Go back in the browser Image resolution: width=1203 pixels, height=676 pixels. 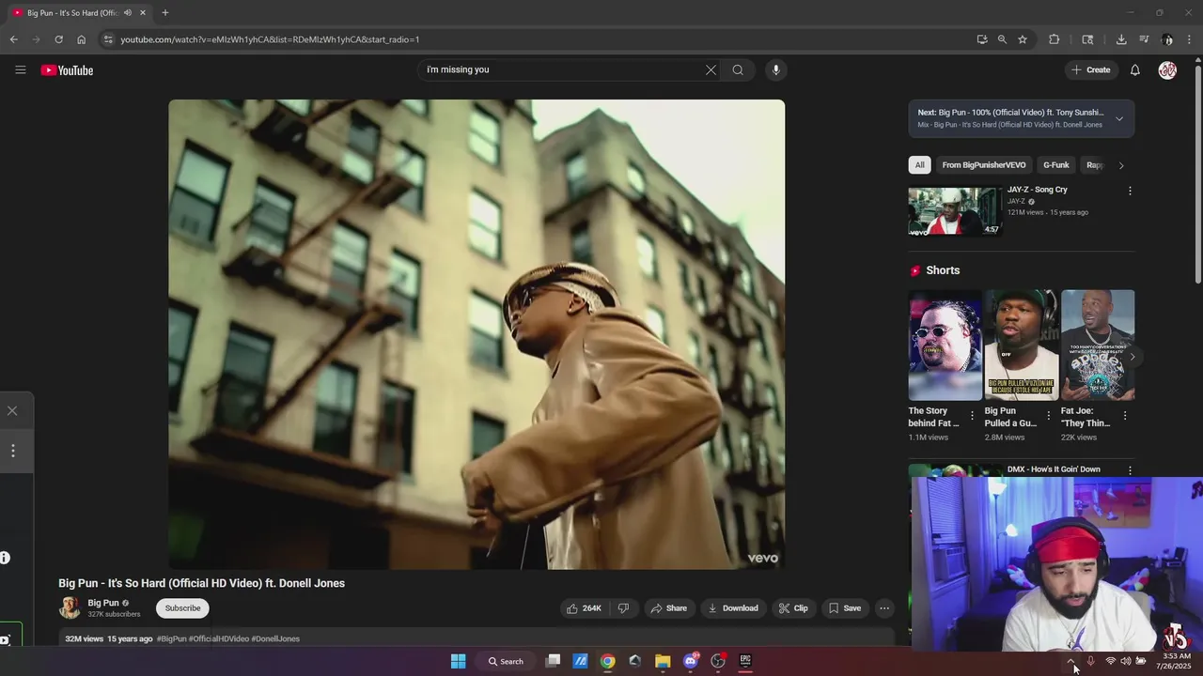[x=13, y=39]
